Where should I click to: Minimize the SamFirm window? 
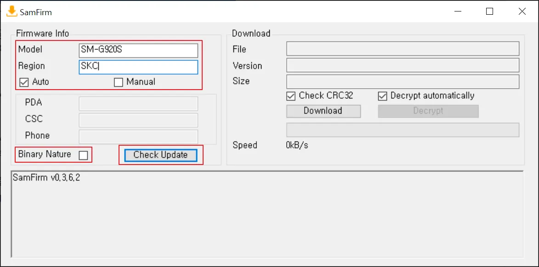coord(458,11)
